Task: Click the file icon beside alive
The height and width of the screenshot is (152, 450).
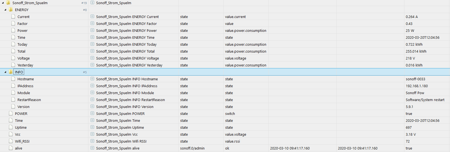Action: tap(11, 148)
